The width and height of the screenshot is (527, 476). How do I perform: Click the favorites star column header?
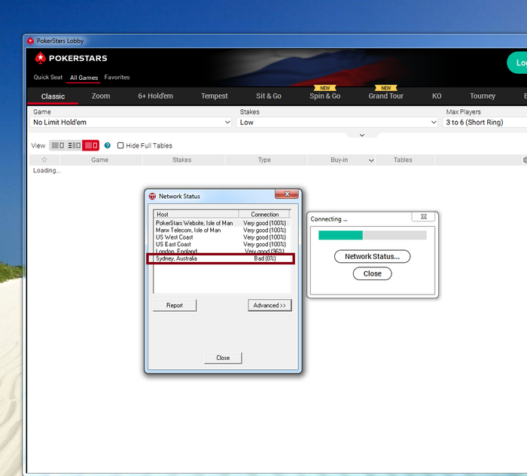(x=44, y=160)
